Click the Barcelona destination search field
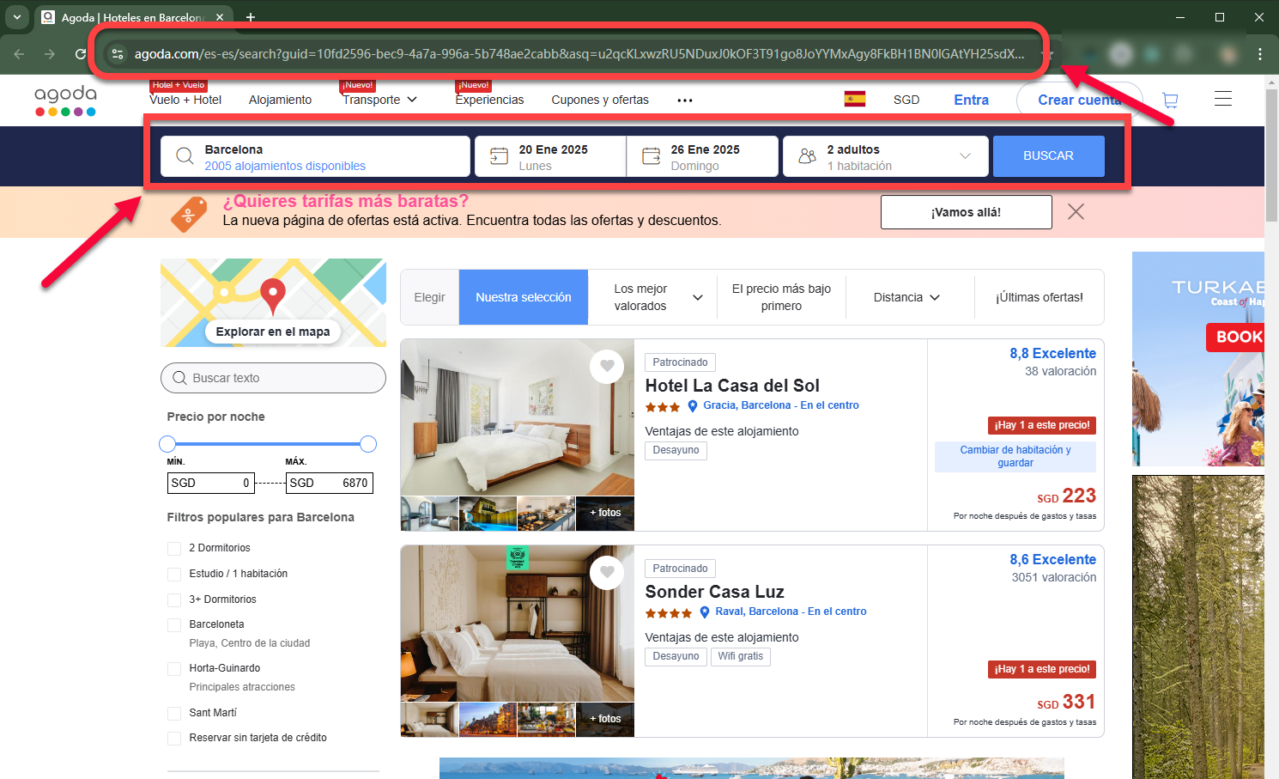The height and width of the screenshot is (779, 1279). pyautogui.click(x=315, y=156)
